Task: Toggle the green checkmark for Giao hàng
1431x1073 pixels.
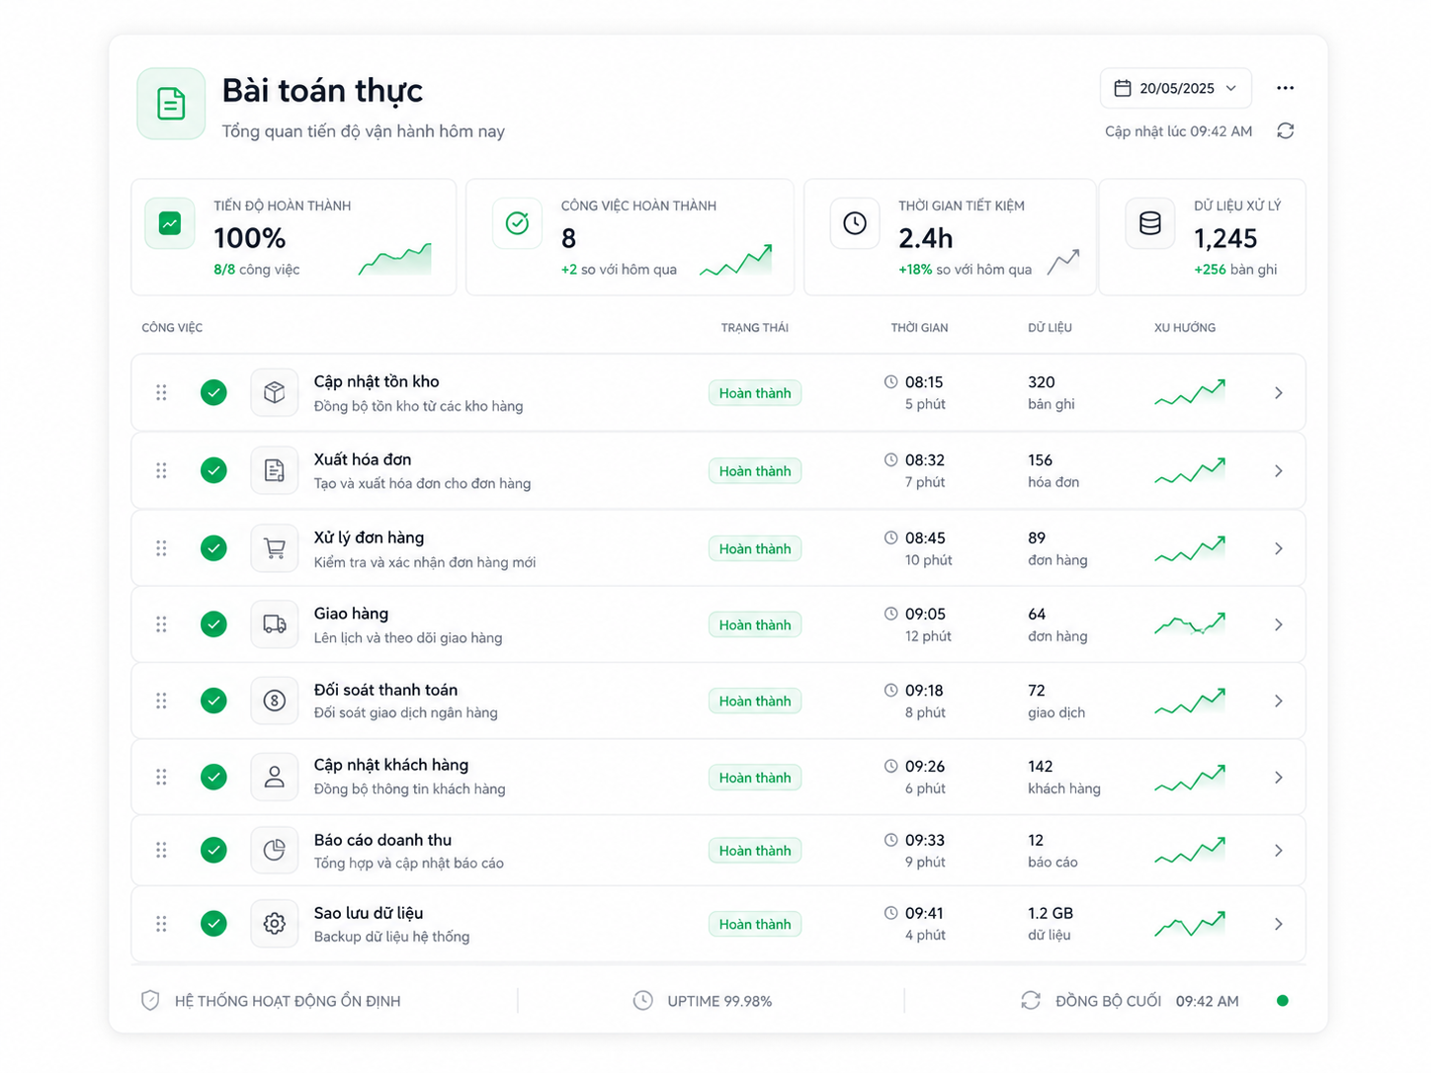Action: tap(213, 624)
